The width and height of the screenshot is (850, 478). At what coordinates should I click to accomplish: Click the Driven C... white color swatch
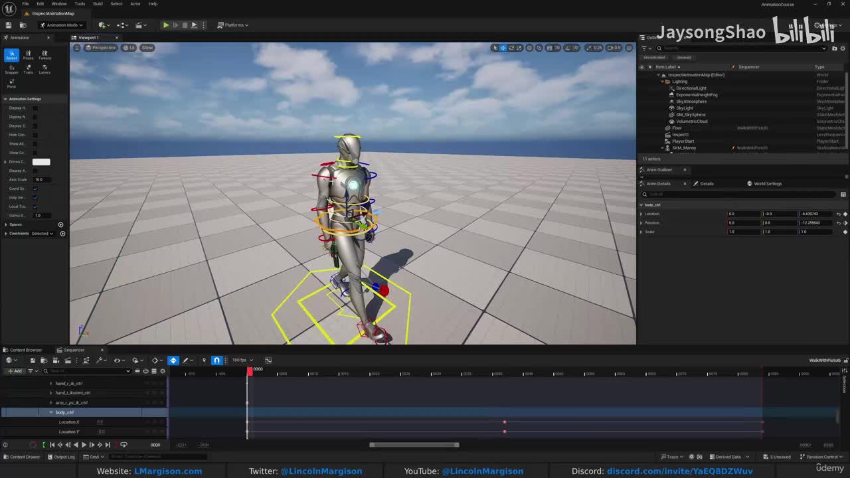point(41,162)
